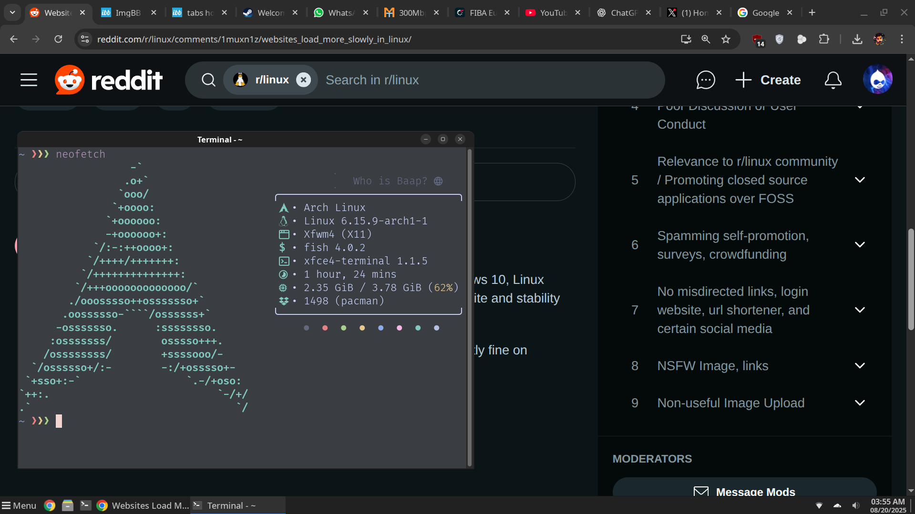Go to the Reddit home logo

click(109, 80)
